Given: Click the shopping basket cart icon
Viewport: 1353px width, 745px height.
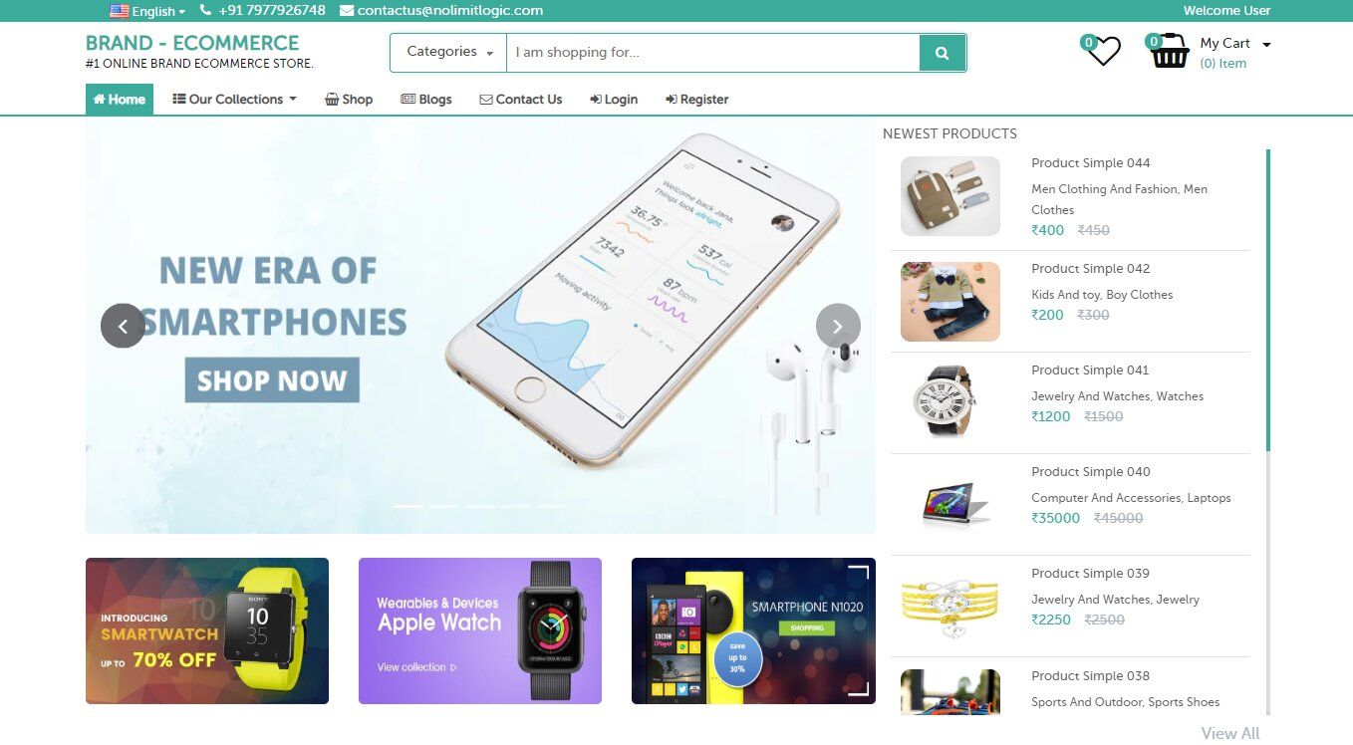Looking at the screenshot, I should pos(1170,51).
